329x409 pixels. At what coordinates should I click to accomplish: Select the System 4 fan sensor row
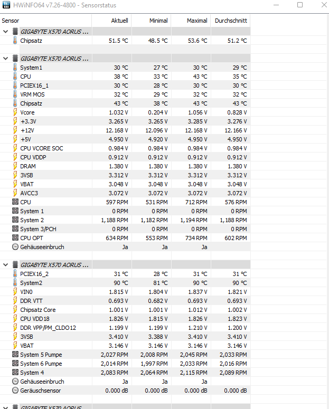coord(125,373)
